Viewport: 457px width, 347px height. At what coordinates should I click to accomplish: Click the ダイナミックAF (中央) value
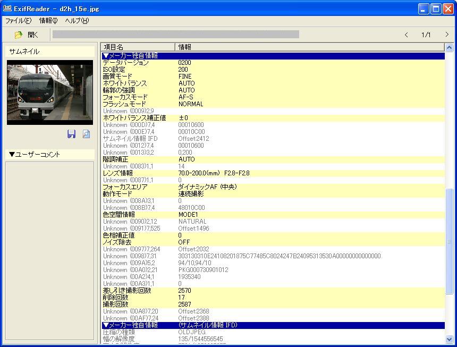click(x=208, y=187)
